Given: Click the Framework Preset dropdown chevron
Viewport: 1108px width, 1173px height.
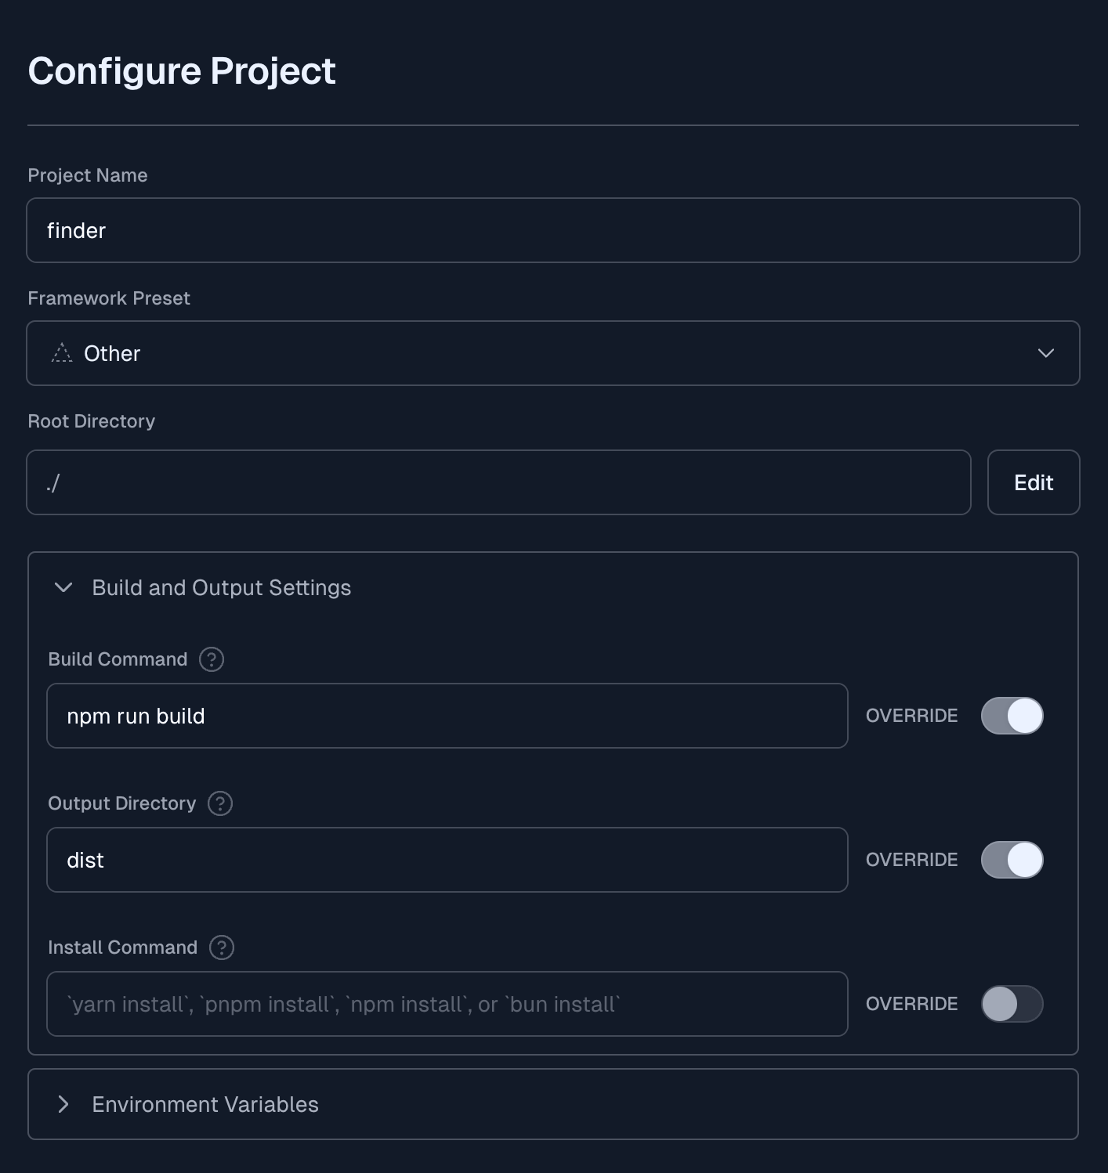Looking at the screenshot, I should [1045, 353].
